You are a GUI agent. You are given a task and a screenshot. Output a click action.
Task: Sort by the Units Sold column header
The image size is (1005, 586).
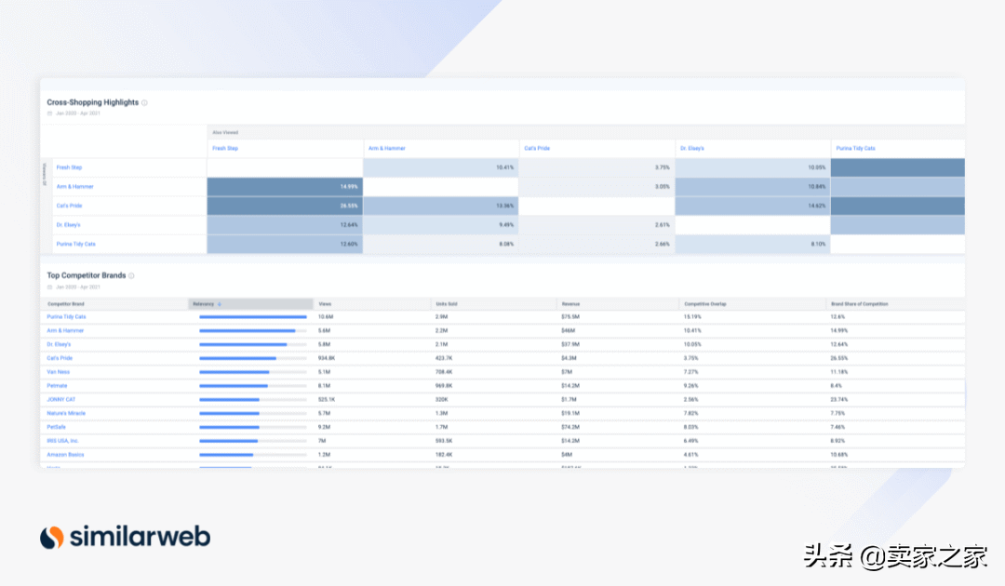click(447, 304)
